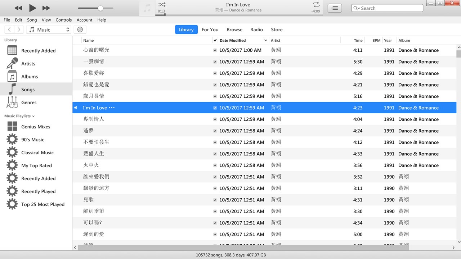Open the 90's Music smart playlist
This screenshot has width=461, height=259.
(36, 140)
